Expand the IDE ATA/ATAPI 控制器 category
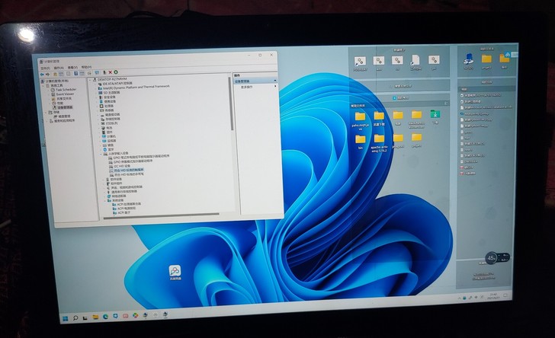This screenshot has width=555, height=338. (x=95, y=84)
